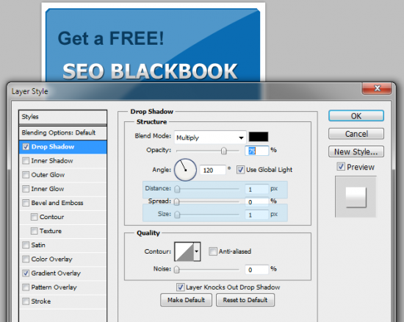Click the Contour curve thumbnail
Viewport: 404px width, 322px height.
tap(184, 251)
